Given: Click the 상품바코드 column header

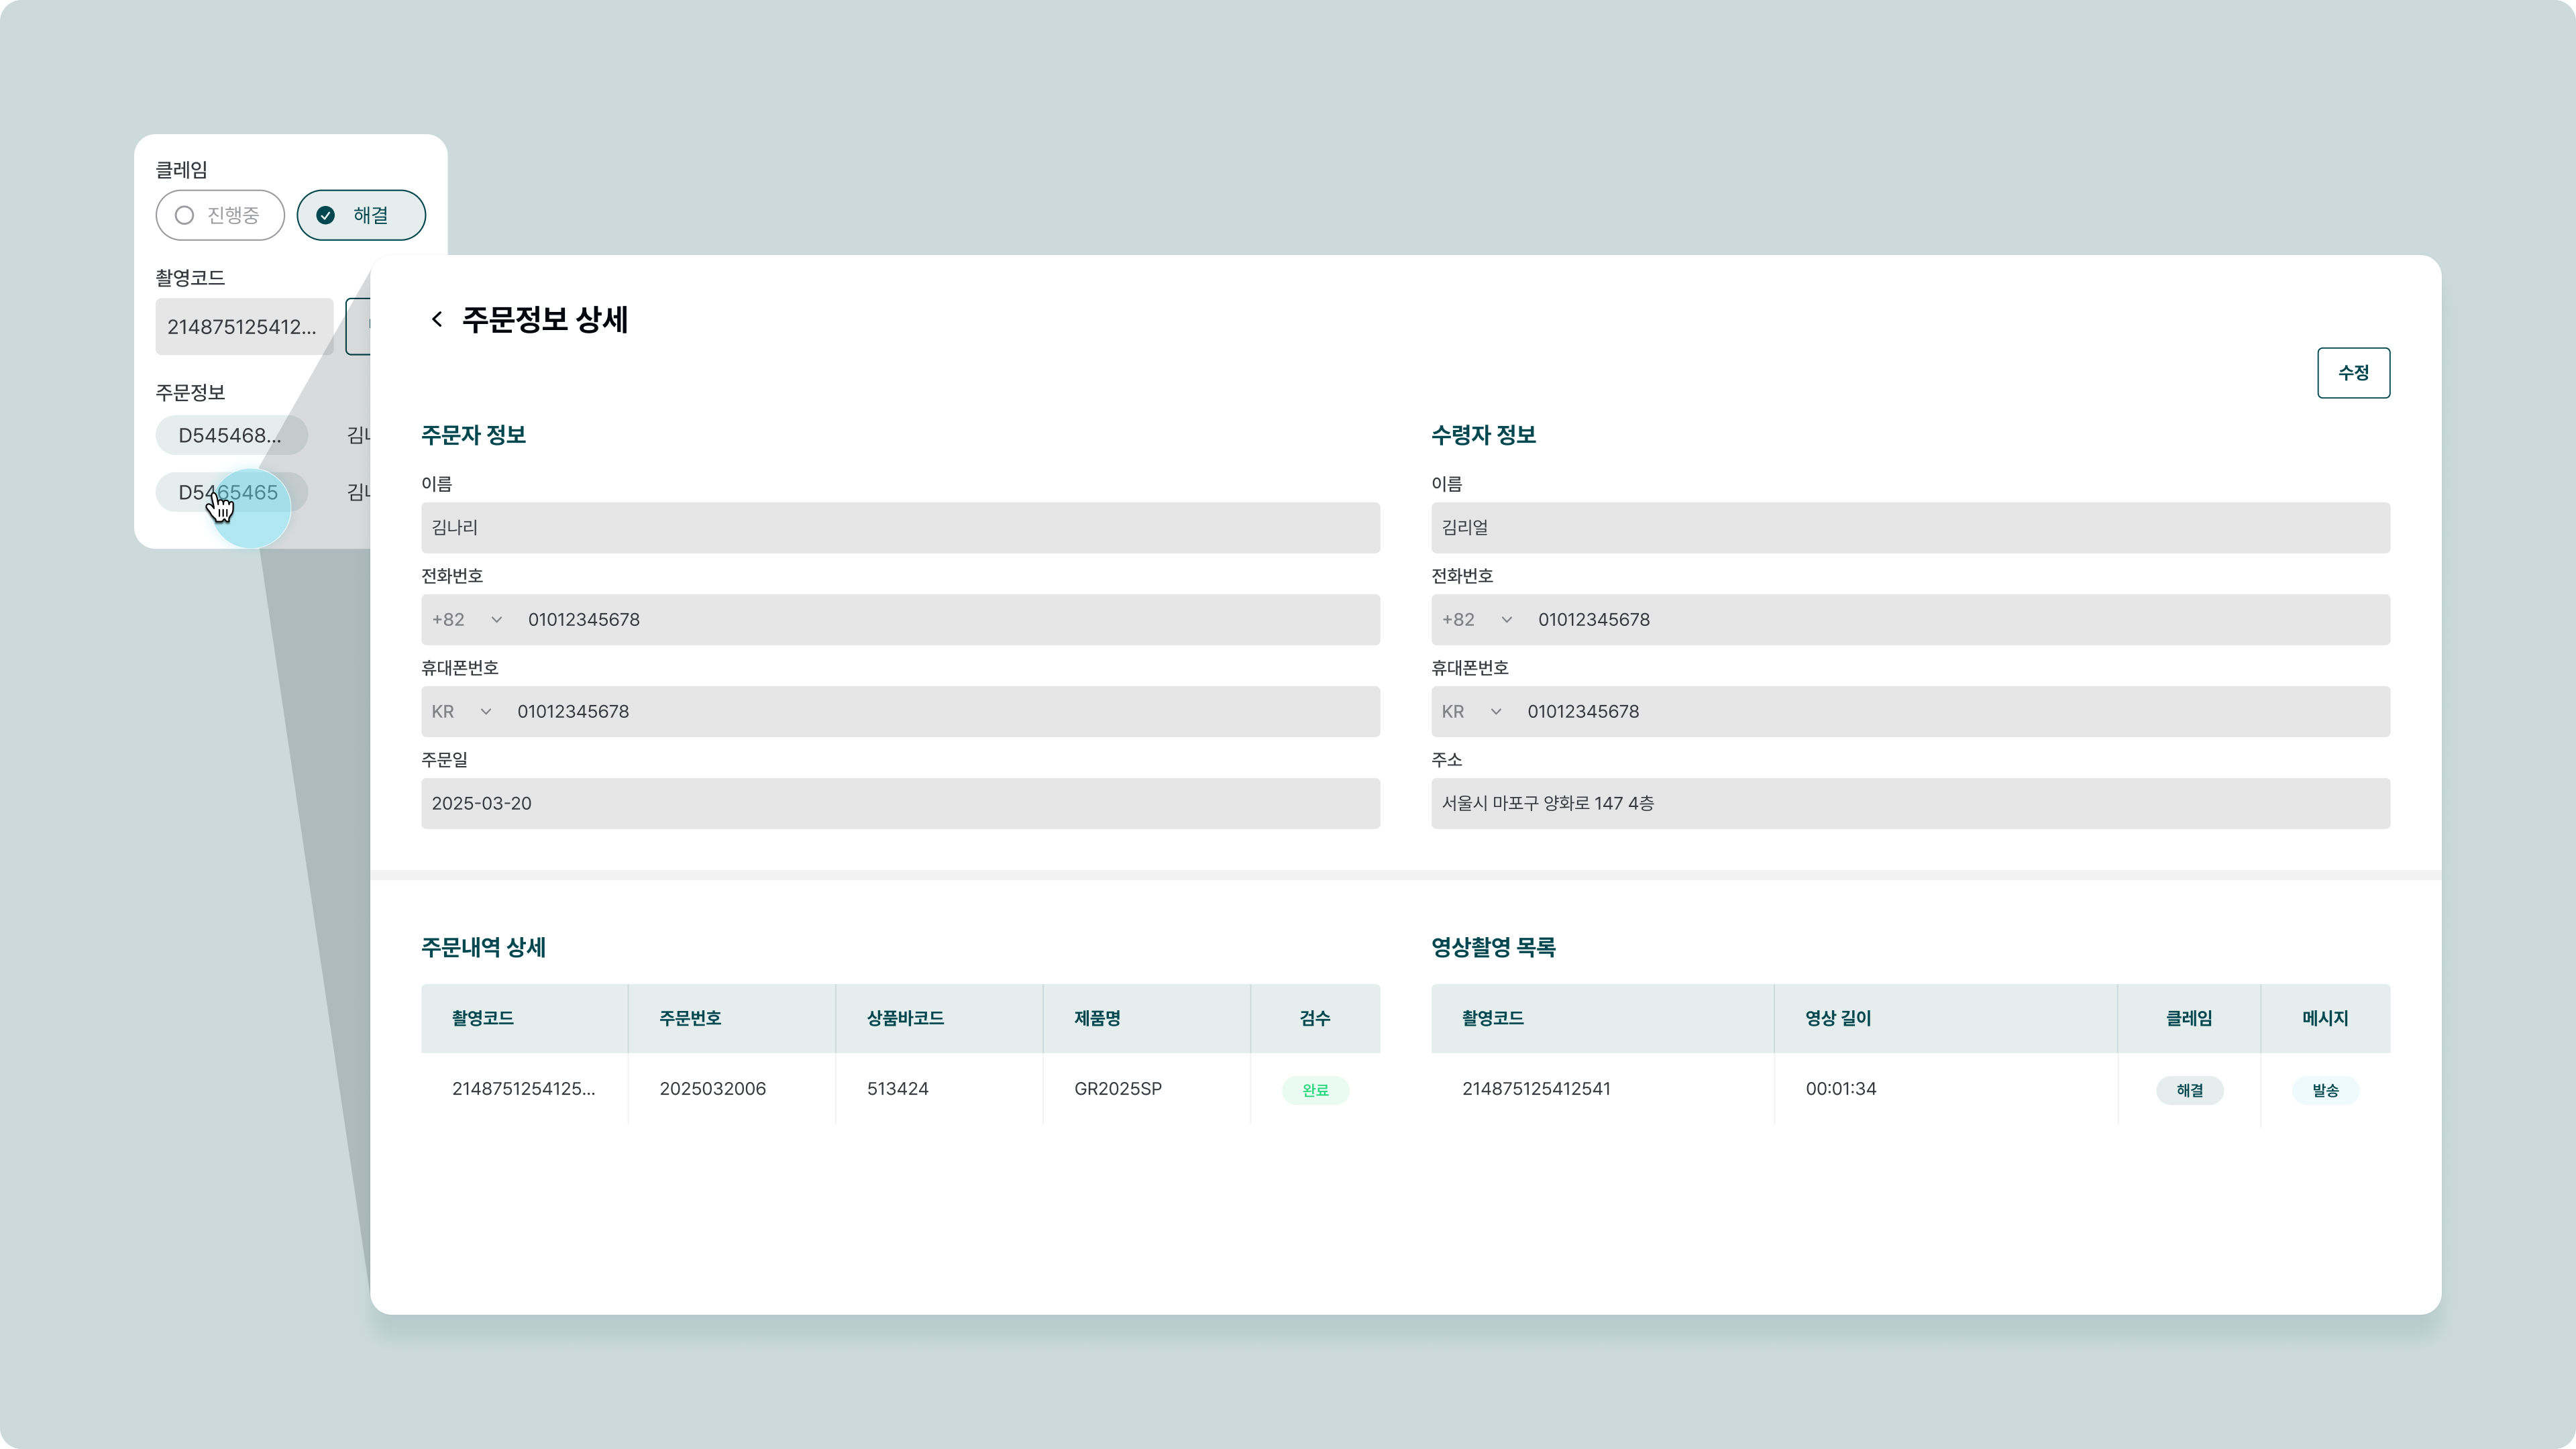Looking at the screenshot, I should pyautogui.click(x=905, y=1018).
